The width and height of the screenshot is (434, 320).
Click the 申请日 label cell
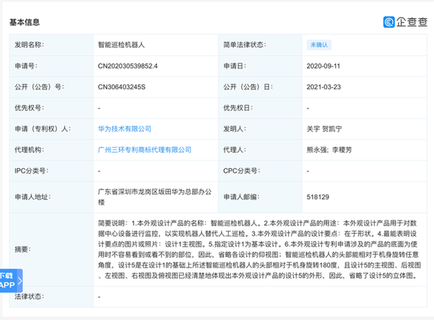[260, 66]
